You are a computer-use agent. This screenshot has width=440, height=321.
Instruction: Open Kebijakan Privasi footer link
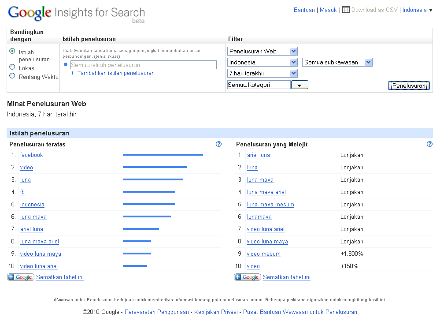click(x=216, y=312)
